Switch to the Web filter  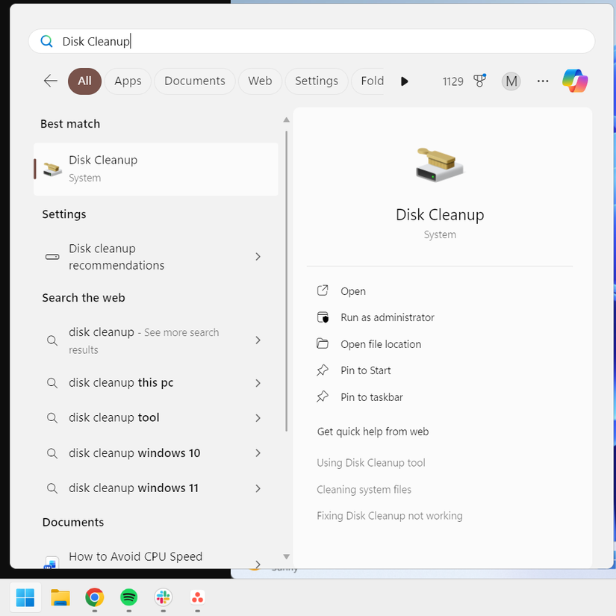[260, 81]
